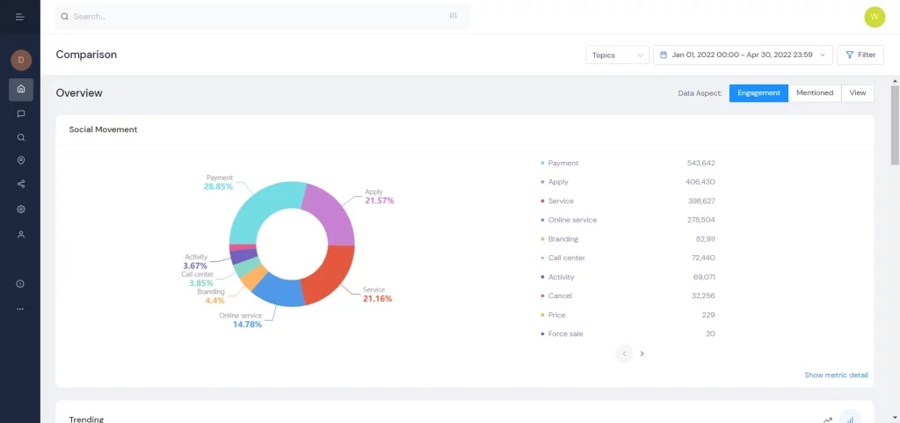900x423 pixels.
Task: Open the chat messages sidebar icon
Action: click(21, 113)
